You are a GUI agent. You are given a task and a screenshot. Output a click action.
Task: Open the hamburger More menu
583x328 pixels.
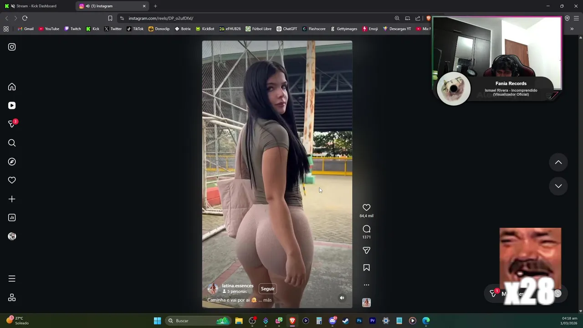12,278
